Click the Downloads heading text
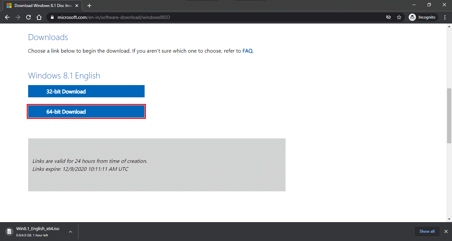The width and height of the screenshot is (452, 241). [48, 37]
